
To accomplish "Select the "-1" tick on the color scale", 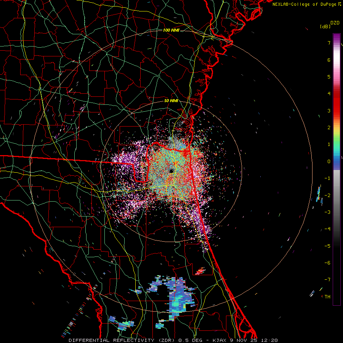I will pos(327,178).
